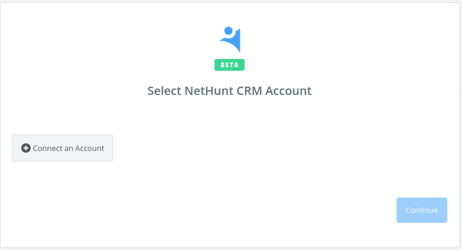The image size is (462, 250).
Task: Click the NetHunt CRM logo icon
Action: click(x=230, y=40)
